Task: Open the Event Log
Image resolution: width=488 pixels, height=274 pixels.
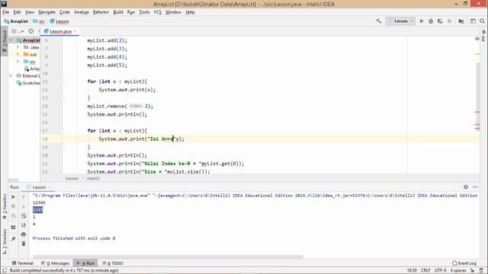Action: click(464, 263)
